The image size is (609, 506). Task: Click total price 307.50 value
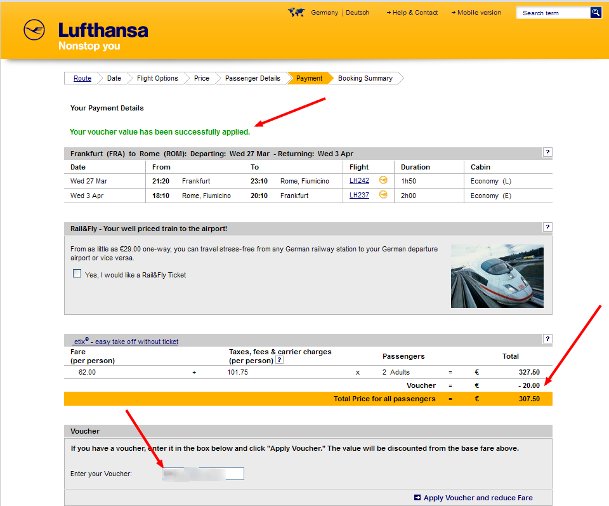(x=529, y=399)
